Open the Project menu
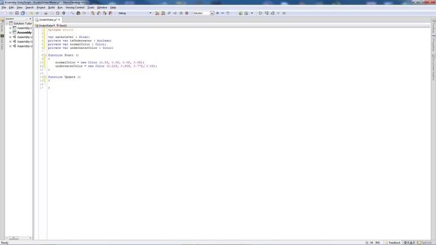Screen dimensions: 436x245 41,7
